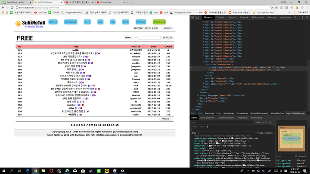The width and height of the screenshot is (310, 174).
Task: Go to page 15 of the board
Action: [x=117, y=125]
